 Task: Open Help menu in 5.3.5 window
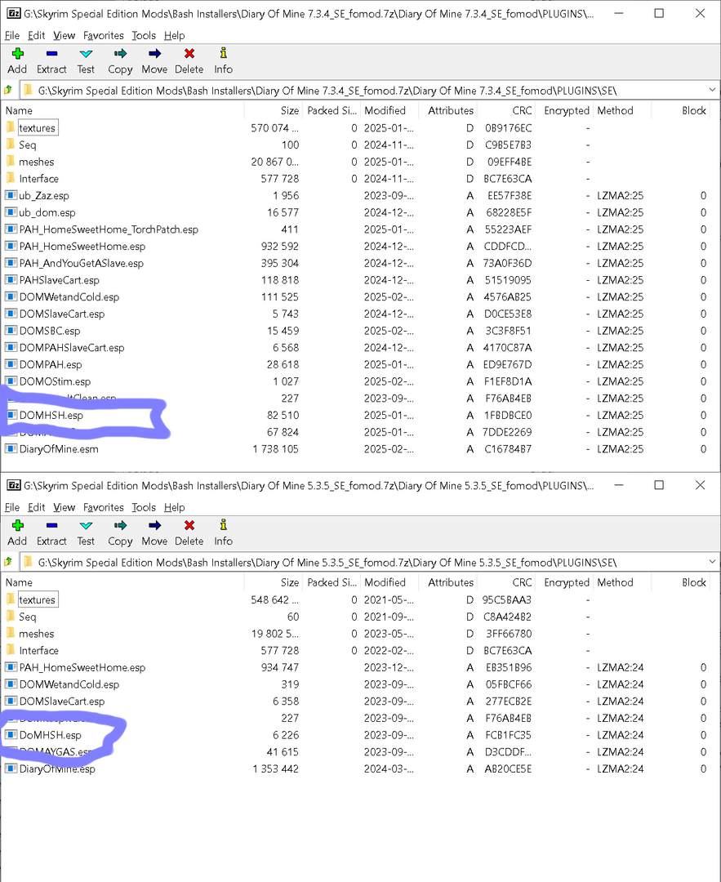coord(175,507)
